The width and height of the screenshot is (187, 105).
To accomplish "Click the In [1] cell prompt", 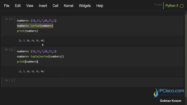I will (9, 19).
